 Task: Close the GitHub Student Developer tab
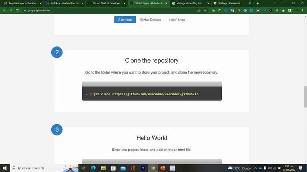(124, 3)
